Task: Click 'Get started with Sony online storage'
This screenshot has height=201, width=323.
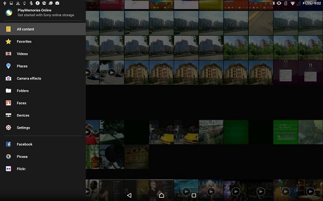Action: [x=46, y=15]
